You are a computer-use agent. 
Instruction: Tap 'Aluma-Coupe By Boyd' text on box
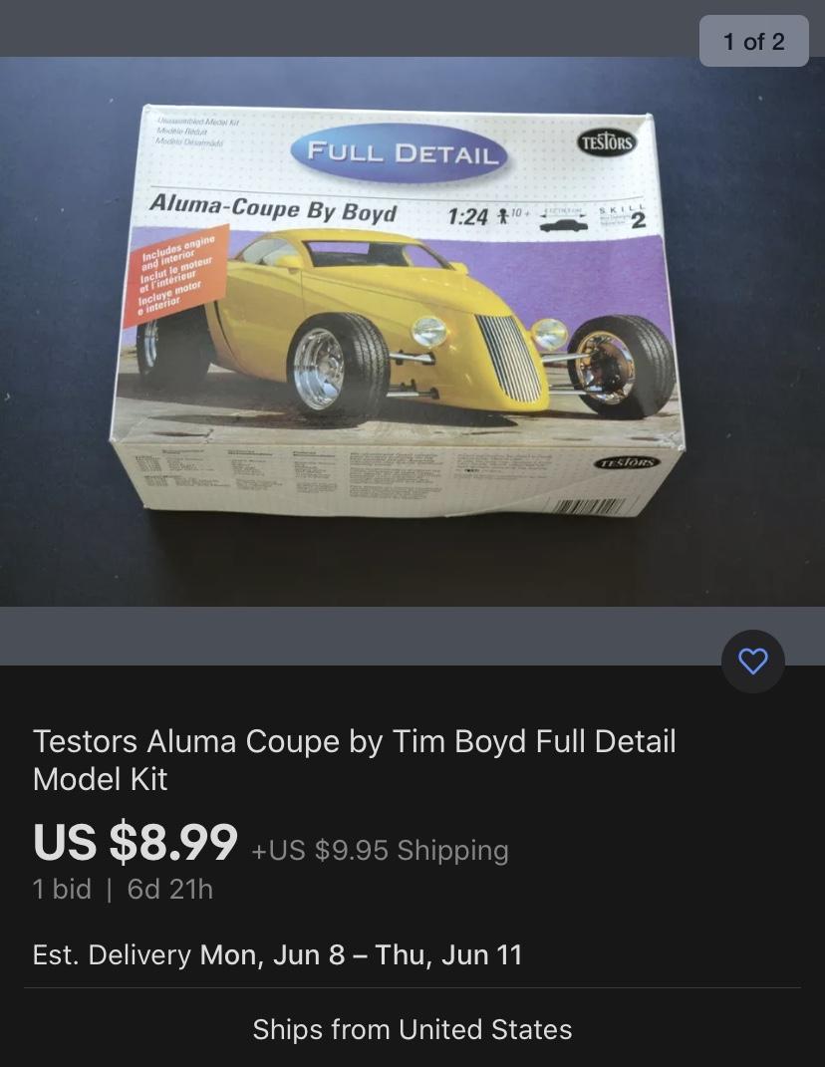pos(272,207)
